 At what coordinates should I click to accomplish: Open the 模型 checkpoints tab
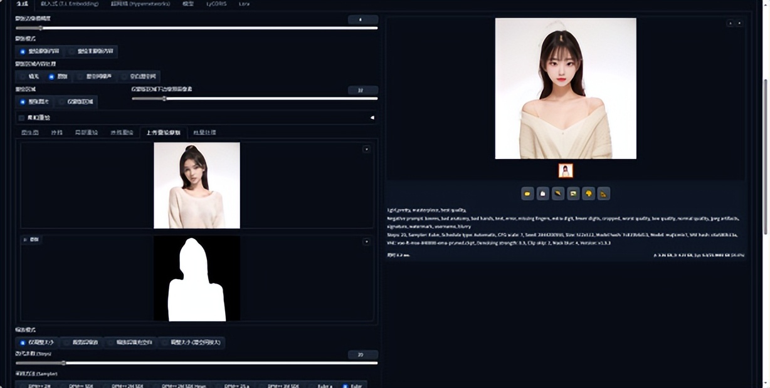[188, 4]
